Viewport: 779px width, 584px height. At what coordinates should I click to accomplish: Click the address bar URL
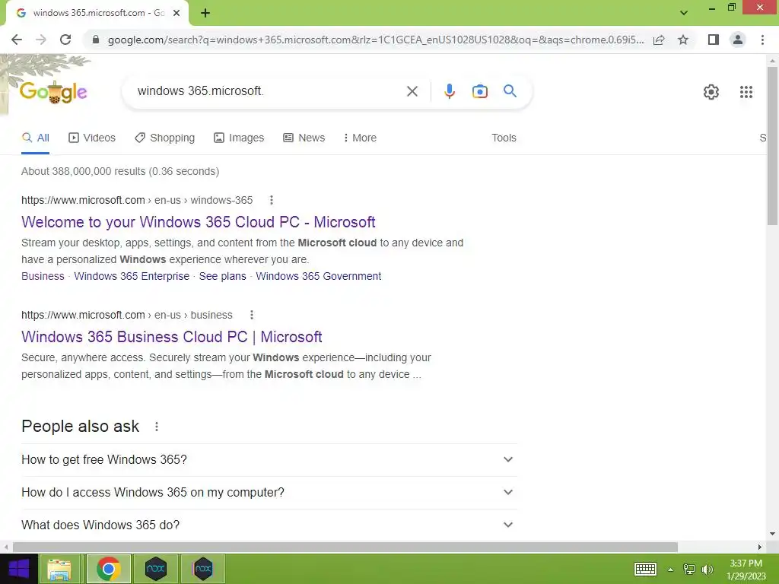(x=376, y=40)
